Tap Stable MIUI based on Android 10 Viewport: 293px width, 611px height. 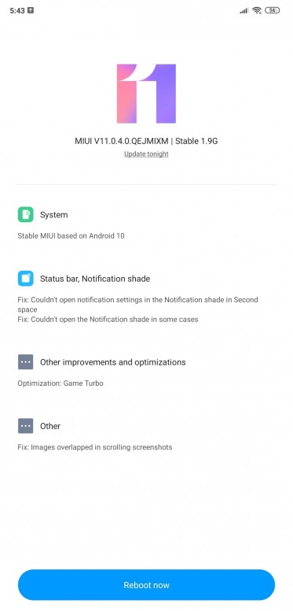point(71,235)
